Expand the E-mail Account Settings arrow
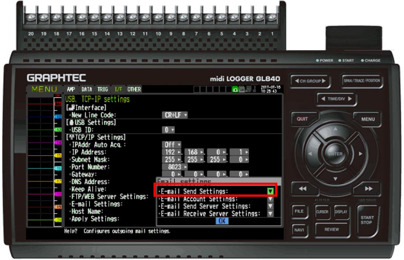The image size is (404, 260). click(270, 199)
